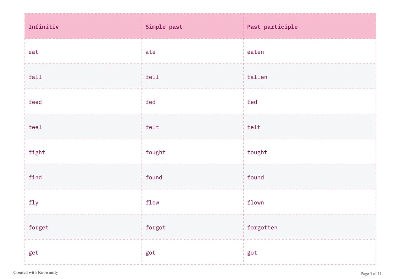
Task: Select the infinitive "find" cell
Action: [35, 177]
